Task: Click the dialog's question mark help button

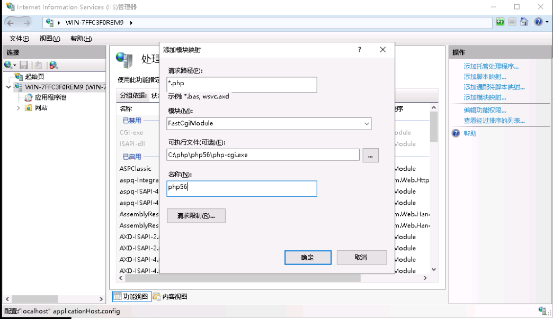Action: pyautogui.click(x=360, y=50)
